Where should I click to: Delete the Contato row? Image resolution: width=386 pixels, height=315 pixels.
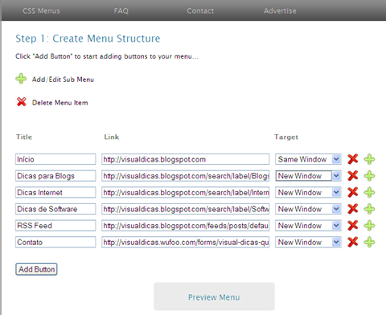(x=353, y=242)
